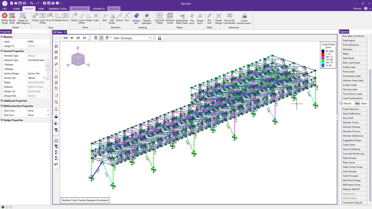Click the magenta 90-1.0 legend swatch
Screen dimensions: 372x209
tap(323, 57)
